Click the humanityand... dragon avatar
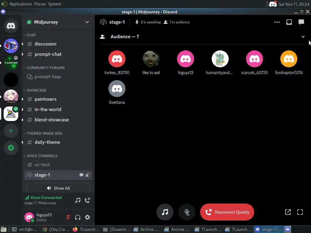Screen dimensions: 311x233 coord(220,59)
